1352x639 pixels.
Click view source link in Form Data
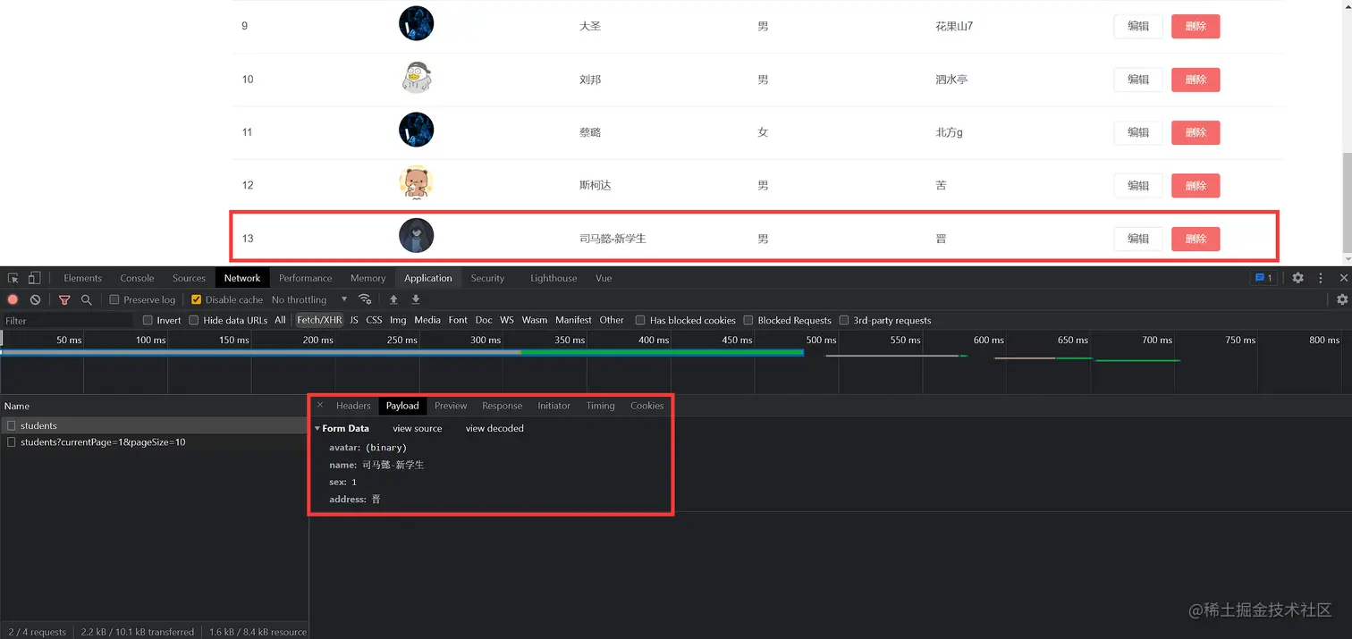(x=417, y=428)
